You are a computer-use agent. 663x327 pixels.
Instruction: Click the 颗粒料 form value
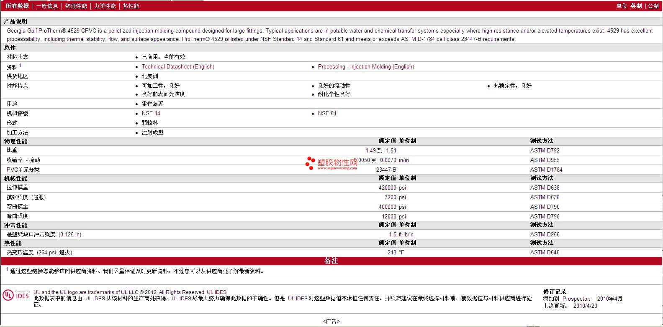coord(150,123)
